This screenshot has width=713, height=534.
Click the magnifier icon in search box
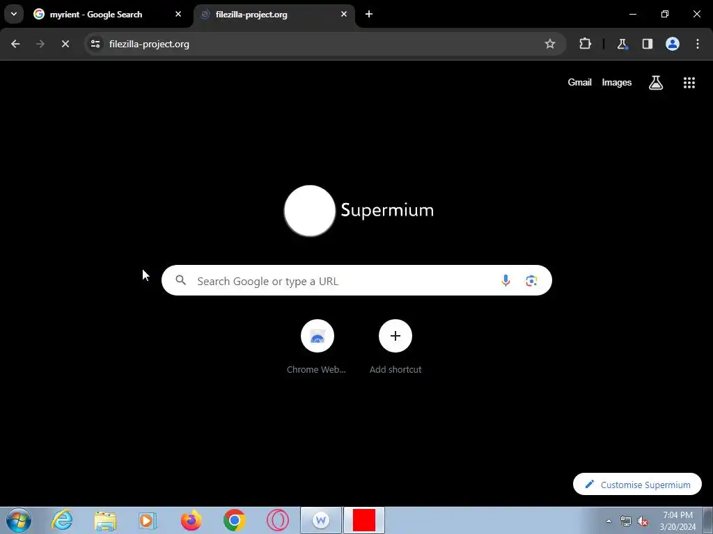(x=181, y=280)
